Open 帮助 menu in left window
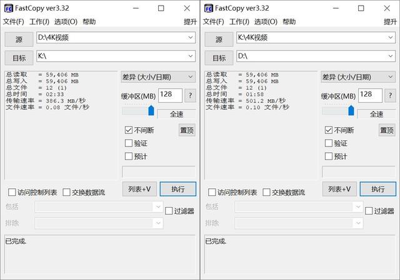Viewport: 400px width, 280px height. pyautogui.click(x=89, y=22)
